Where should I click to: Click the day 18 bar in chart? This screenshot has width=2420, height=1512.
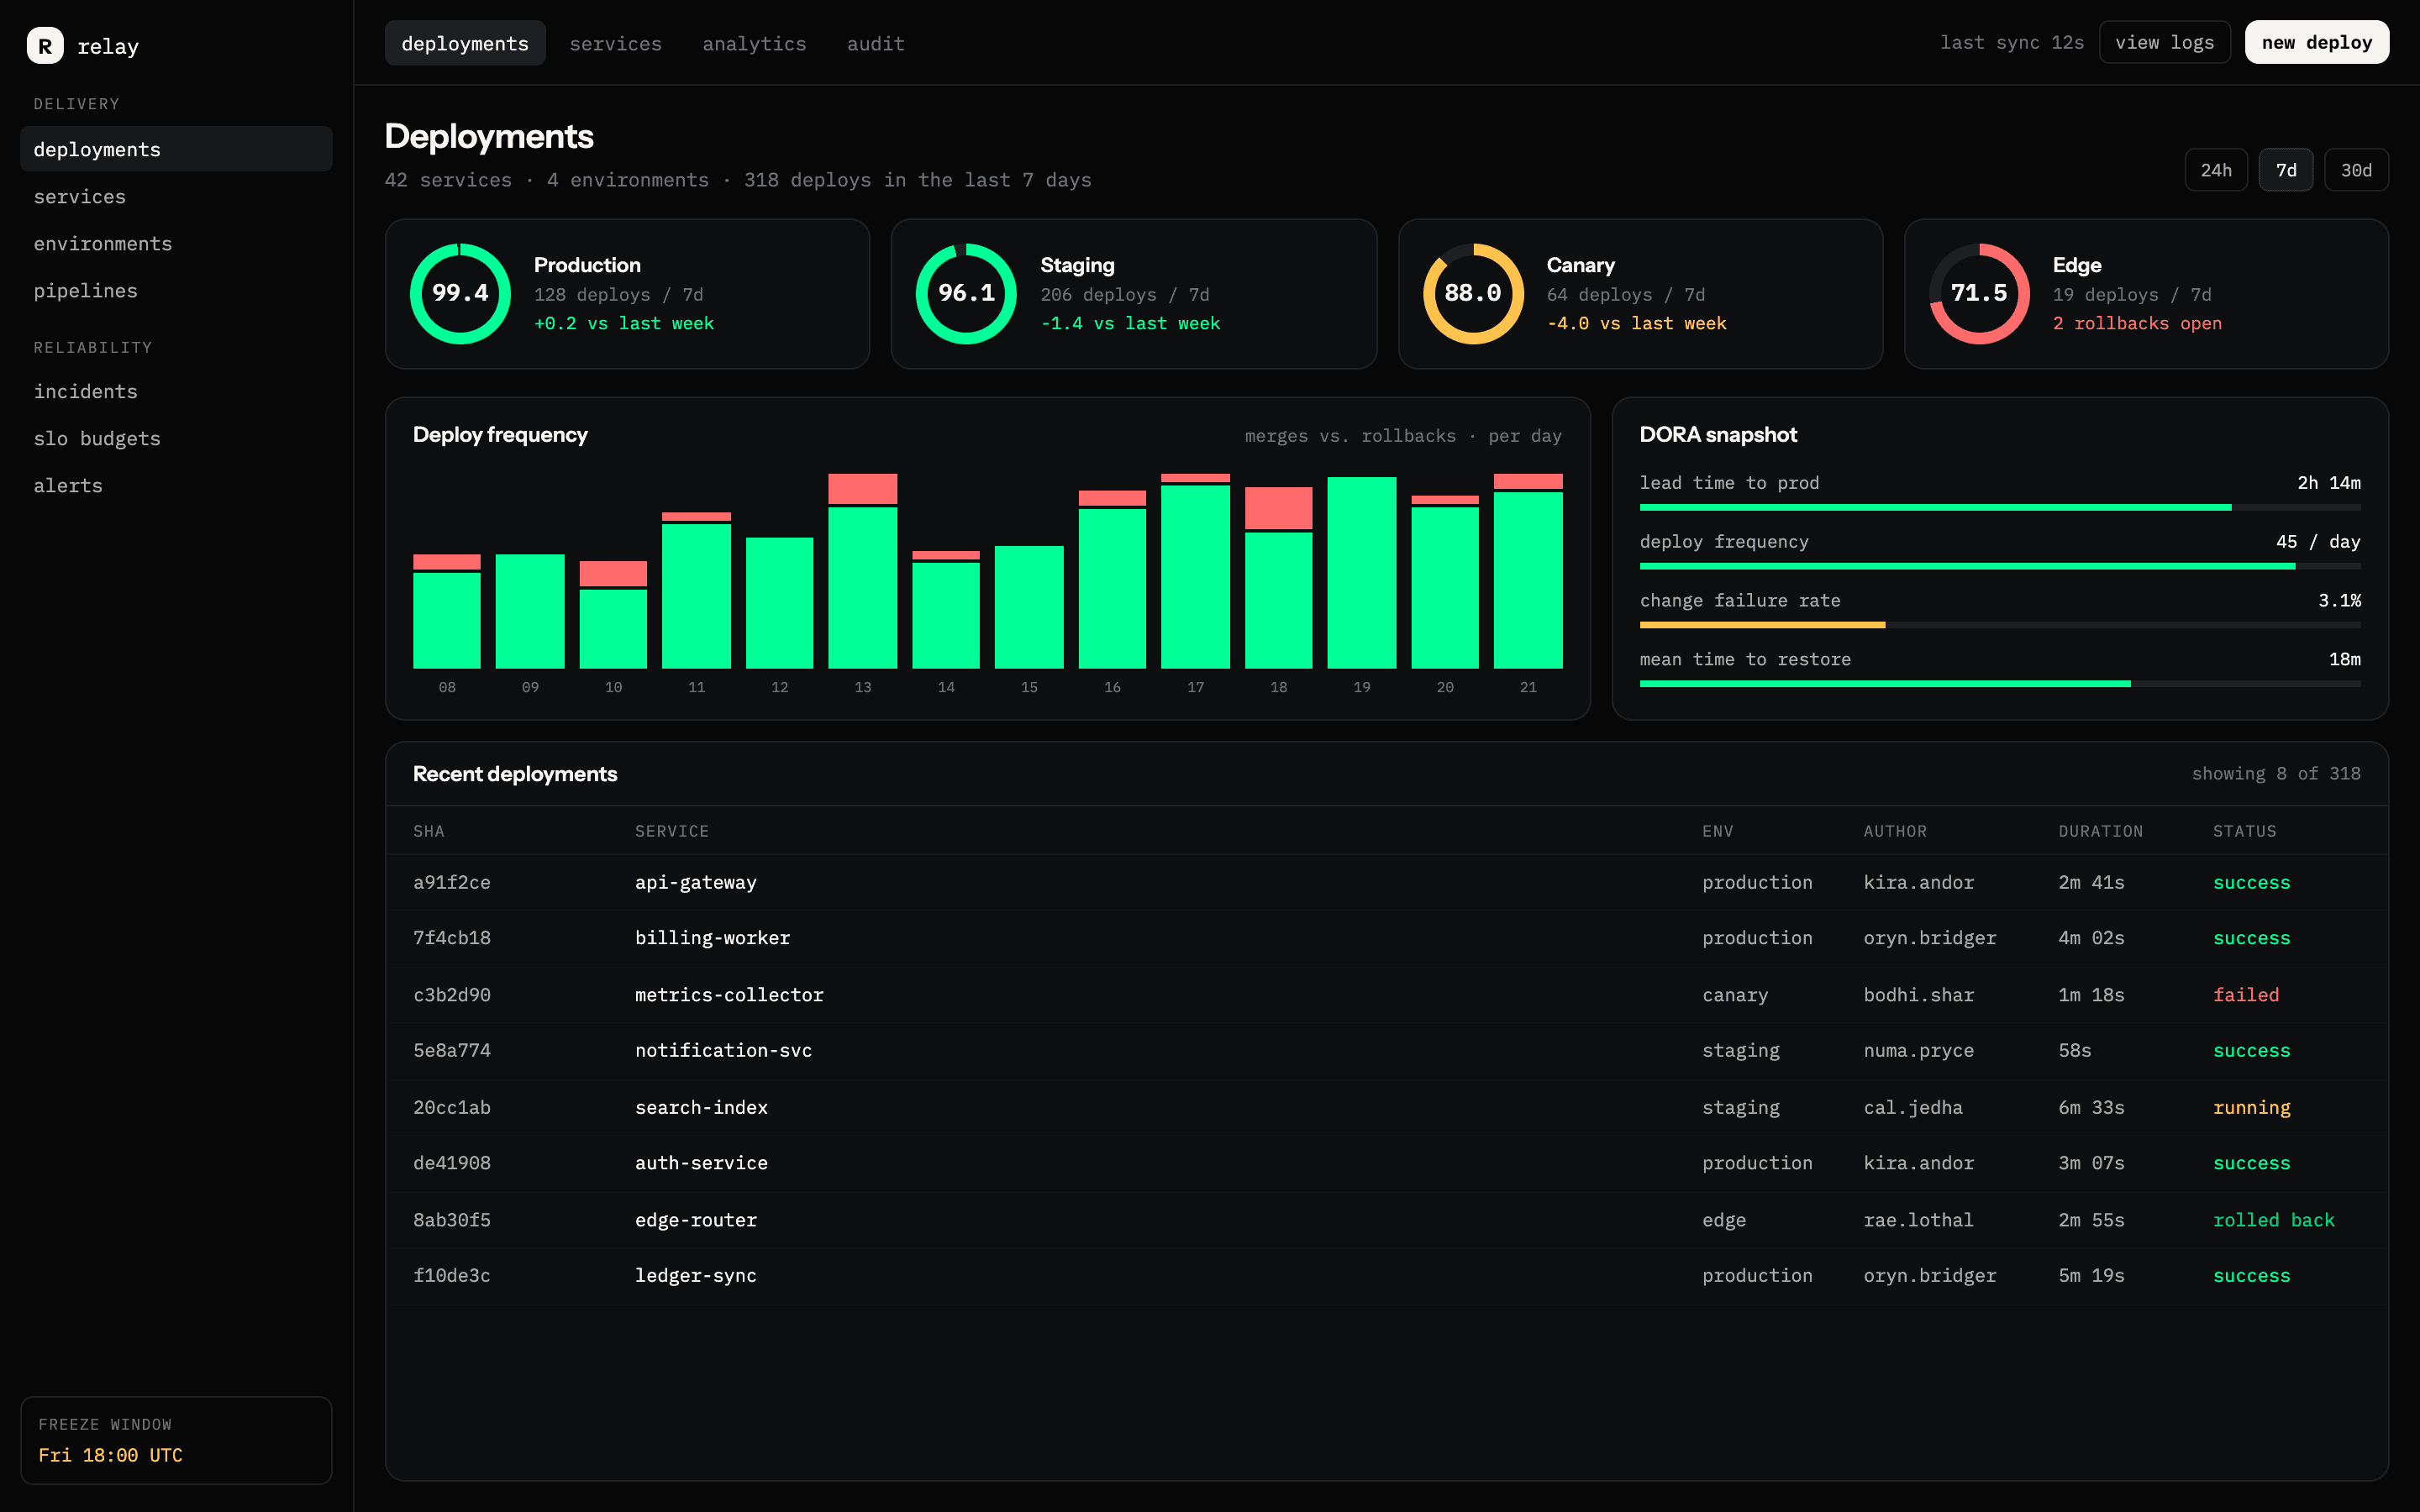[x=1278, y=578]
